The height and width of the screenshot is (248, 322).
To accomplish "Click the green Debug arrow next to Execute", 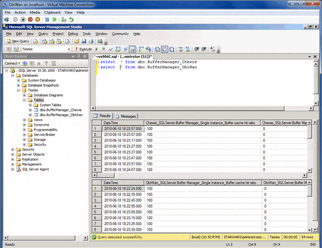I will pyautogui.click(x=97, y=49).
